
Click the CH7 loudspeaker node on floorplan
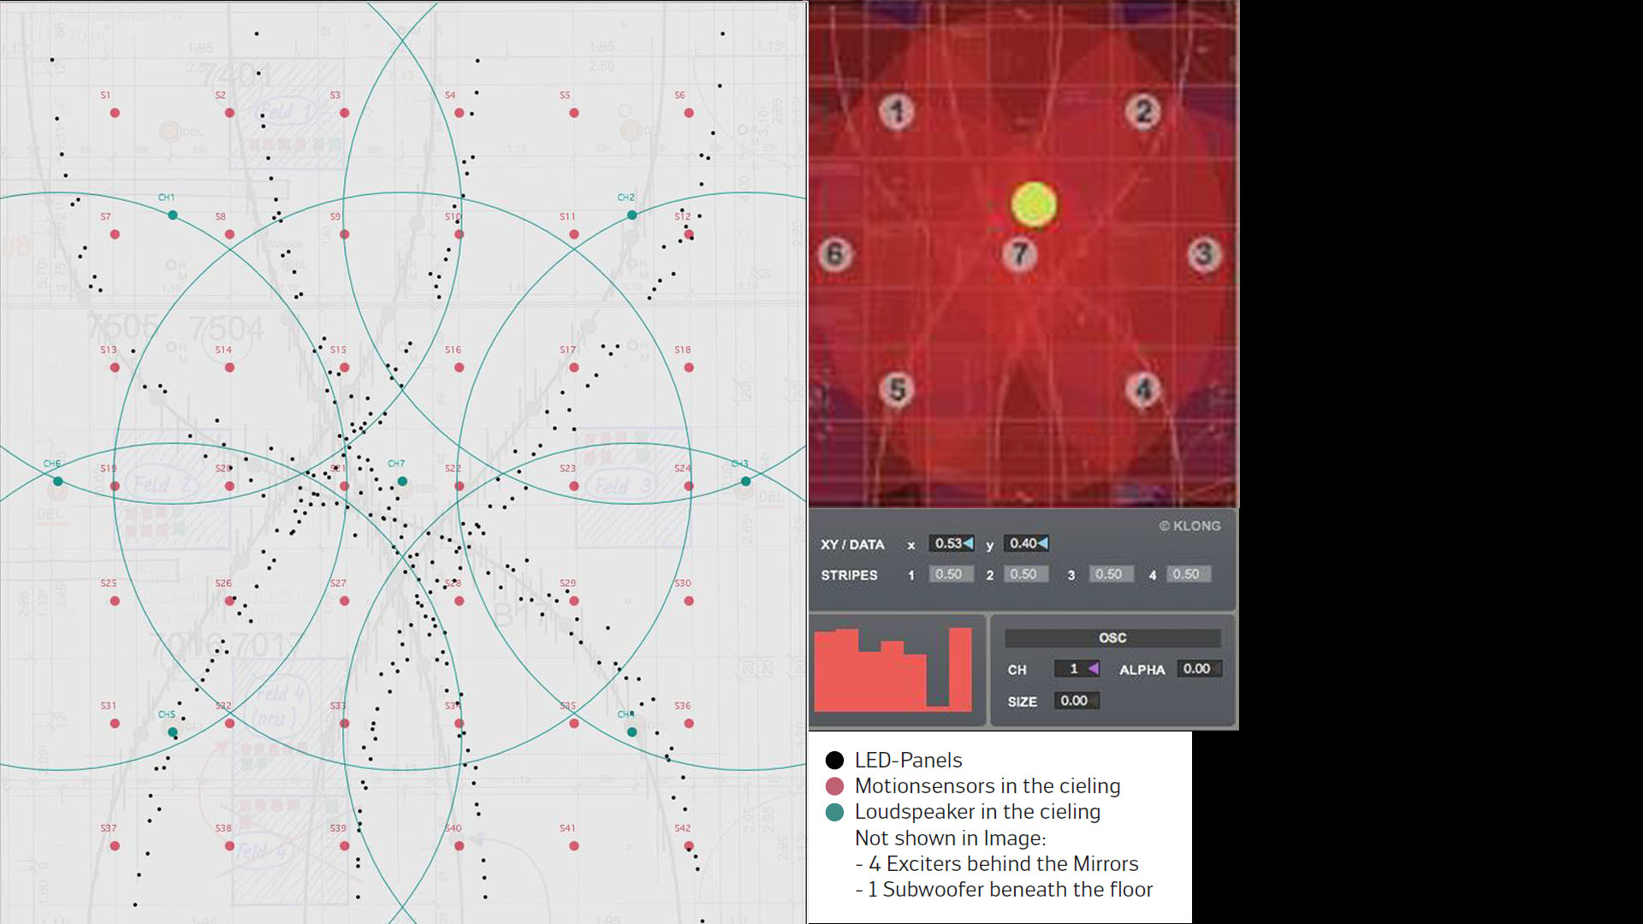(402, 482)
